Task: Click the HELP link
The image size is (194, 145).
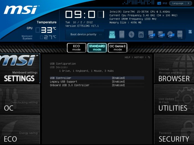Action: (x=127, y=57)
